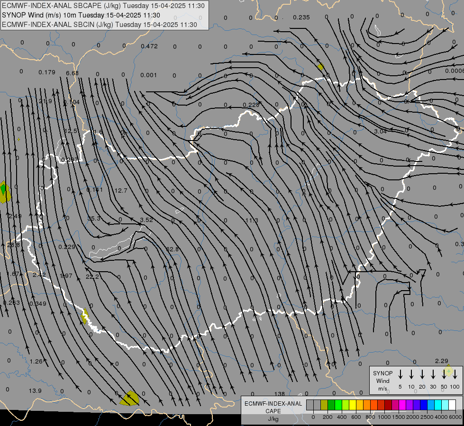
Task: Click the wind arrow above legend value 10
Action: tap(411, 374)
